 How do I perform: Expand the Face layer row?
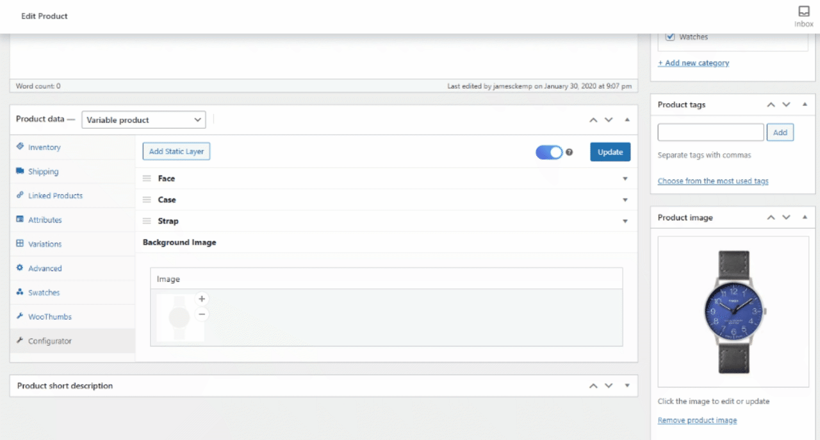(625, 179)
